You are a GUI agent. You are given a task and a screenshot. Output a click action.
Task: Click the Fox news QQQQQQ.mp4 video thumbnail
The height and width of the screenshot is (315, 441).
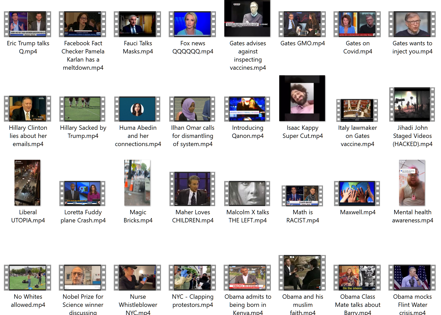coord(193,24)
